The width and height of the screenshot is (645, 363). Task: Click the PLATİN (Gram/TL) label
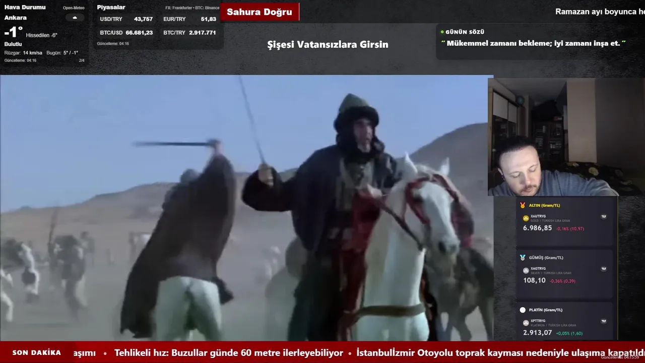[x=545, y=310]
